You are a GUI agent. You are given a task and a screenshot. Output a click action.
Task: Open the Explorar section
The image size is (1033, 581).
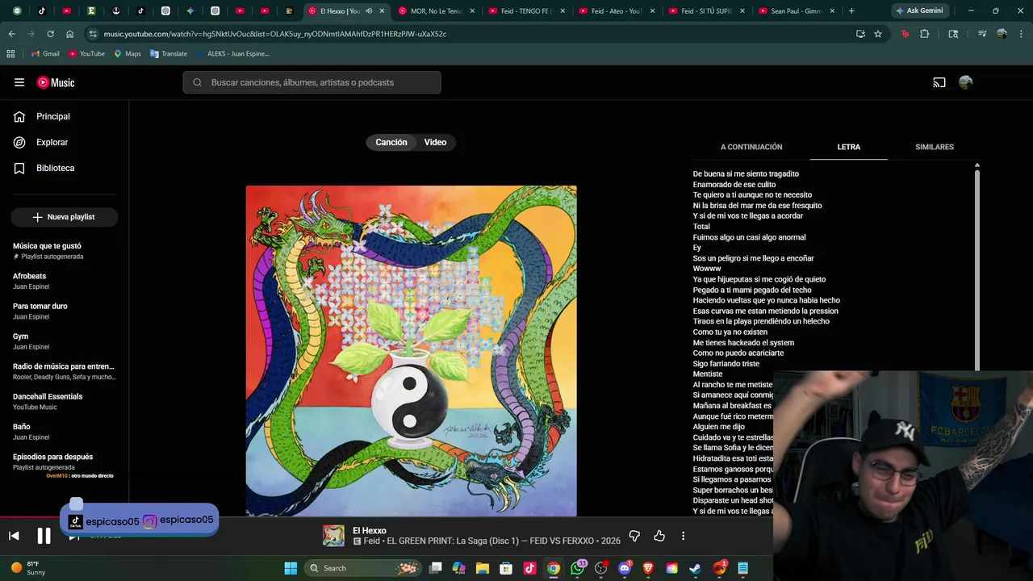(41, 142)
